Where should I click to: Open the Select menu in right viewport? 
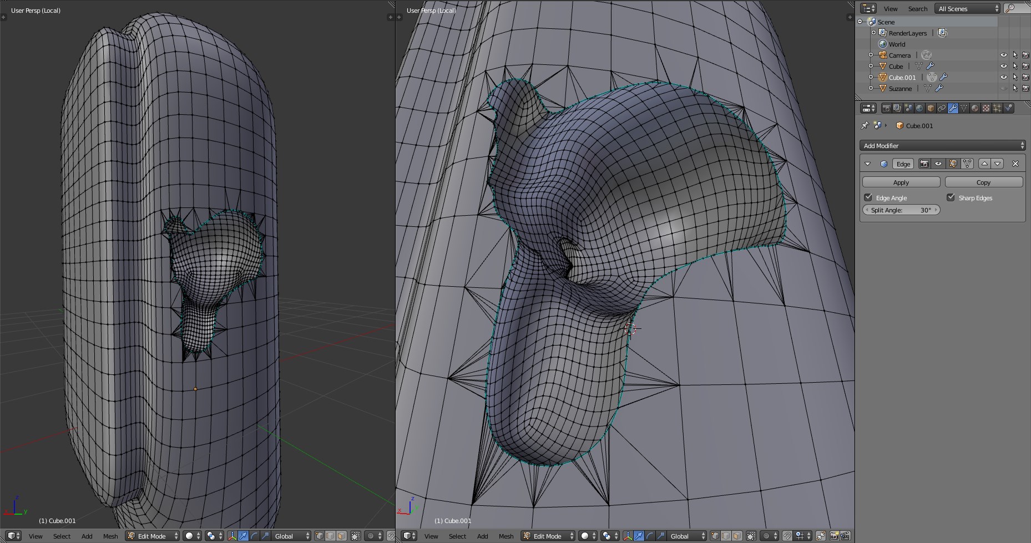click(457, 536)
